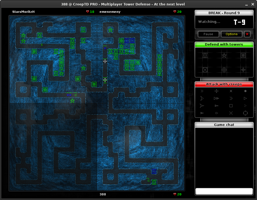Select the star tower icon

click(224, 56)
